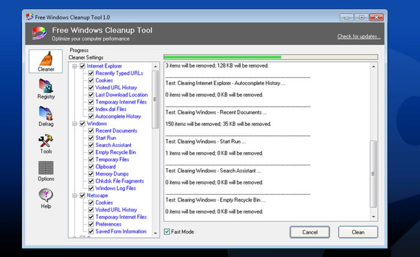Click the settings tree scrollbar thumb
This screenshot has height=257, width=420.
155,100
